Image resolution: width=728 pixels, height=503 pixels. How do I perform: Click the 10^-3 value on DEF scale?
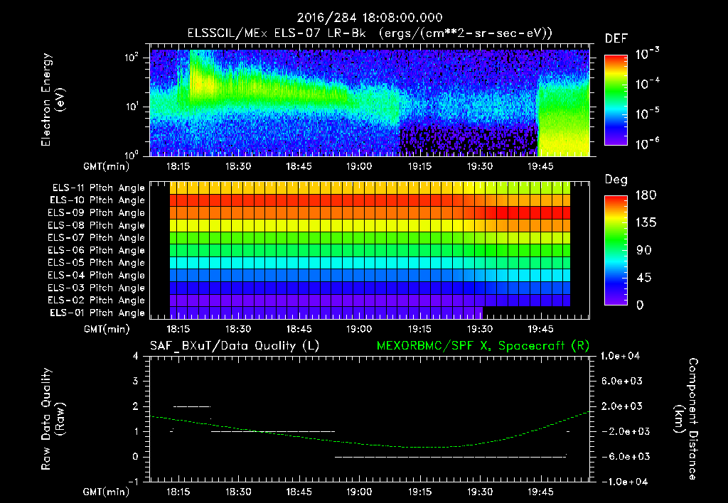coord(647,54)
